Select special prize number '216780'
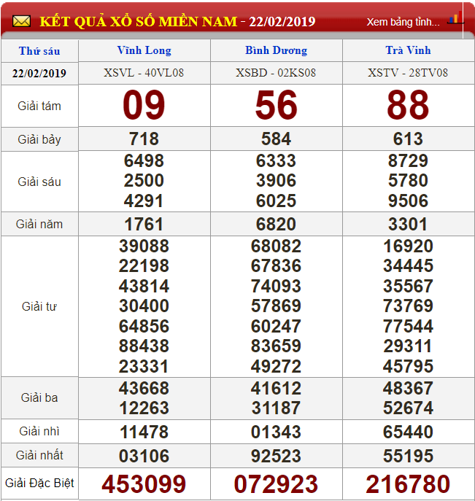 408,484
